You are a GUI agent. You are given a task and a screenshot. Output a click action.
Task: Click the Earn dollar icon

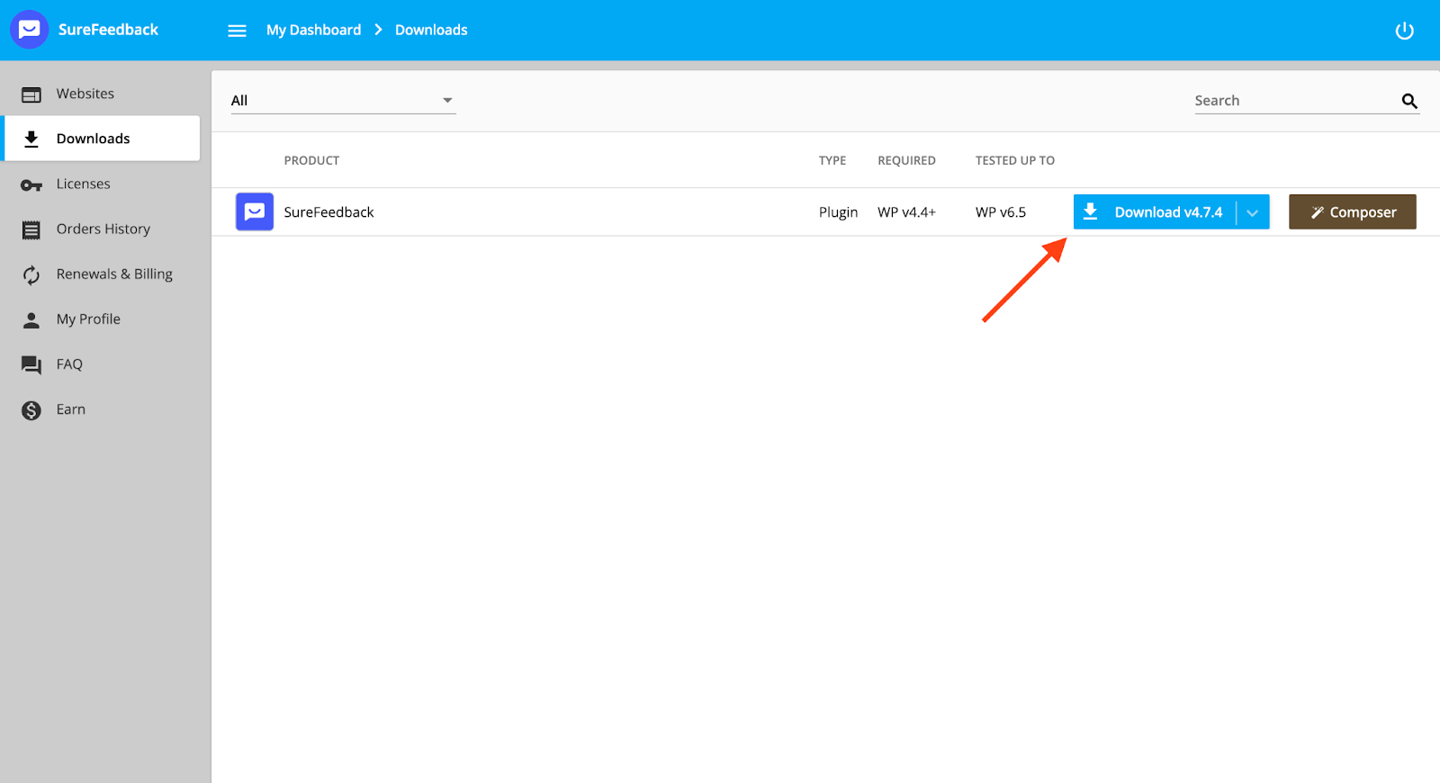31,410
